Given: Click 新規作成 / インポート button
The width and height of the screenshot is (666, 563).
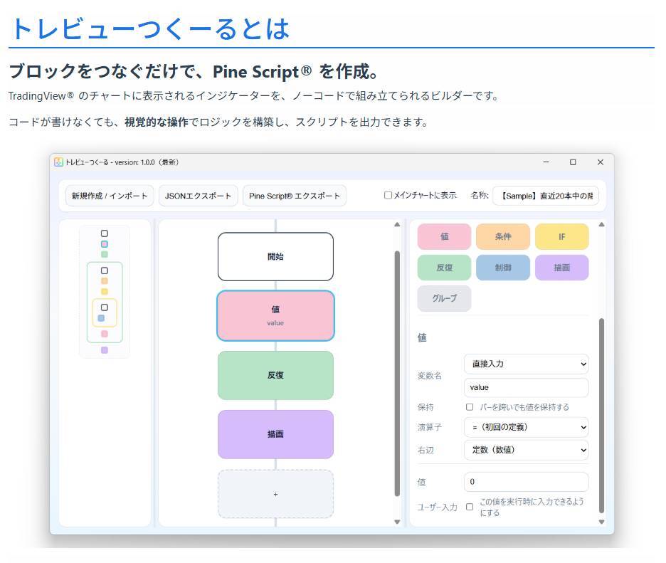Looking at the screenshot, I should click(x=110, y=196).
